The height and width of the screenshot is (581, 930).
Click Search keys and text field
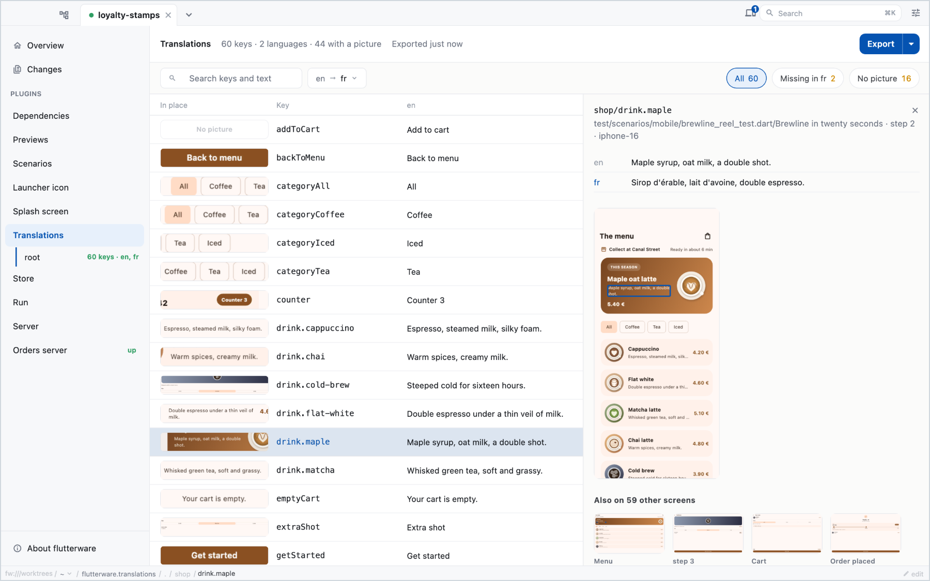click(x=231, y=78)
